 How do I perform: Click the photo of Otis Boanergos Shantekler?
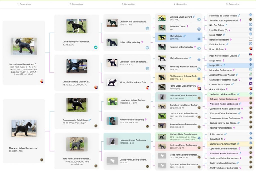tap(77, 26)
